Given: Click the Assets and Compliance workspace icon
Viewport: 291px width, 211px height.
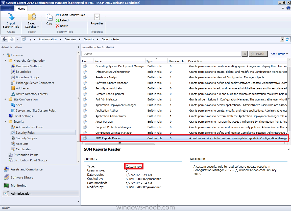Looking at the screenshot, I should coord(6,169).
